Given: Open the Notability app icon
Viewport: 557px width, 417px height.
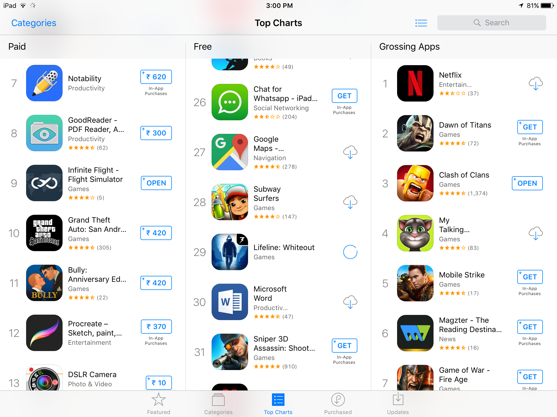Looking at the screenshot, I should click(x=44, y=83).
